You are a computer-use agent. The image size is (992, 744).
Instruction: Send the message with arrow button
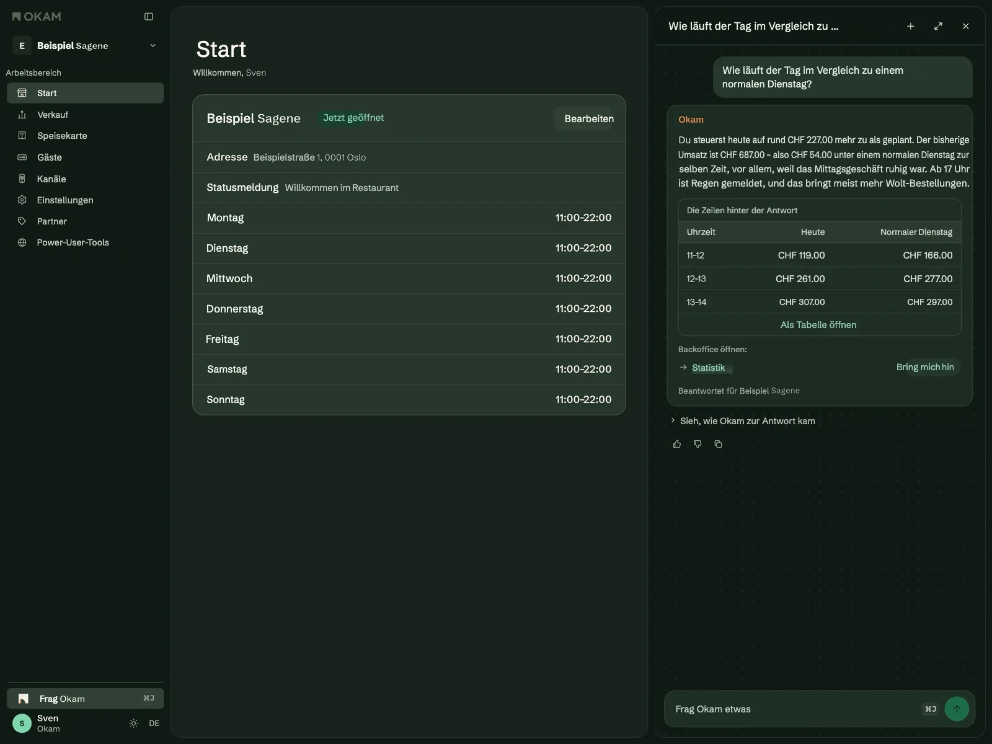click(x=957, y=709)
